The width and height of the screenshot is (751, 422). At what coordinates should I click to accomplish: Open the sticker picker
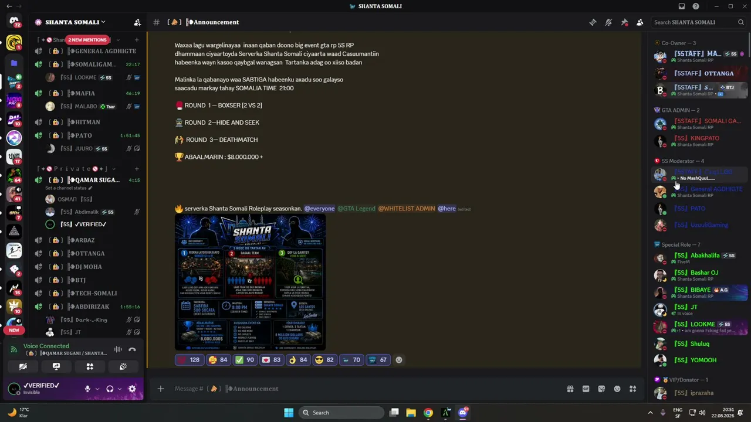[x=601, y=389]
